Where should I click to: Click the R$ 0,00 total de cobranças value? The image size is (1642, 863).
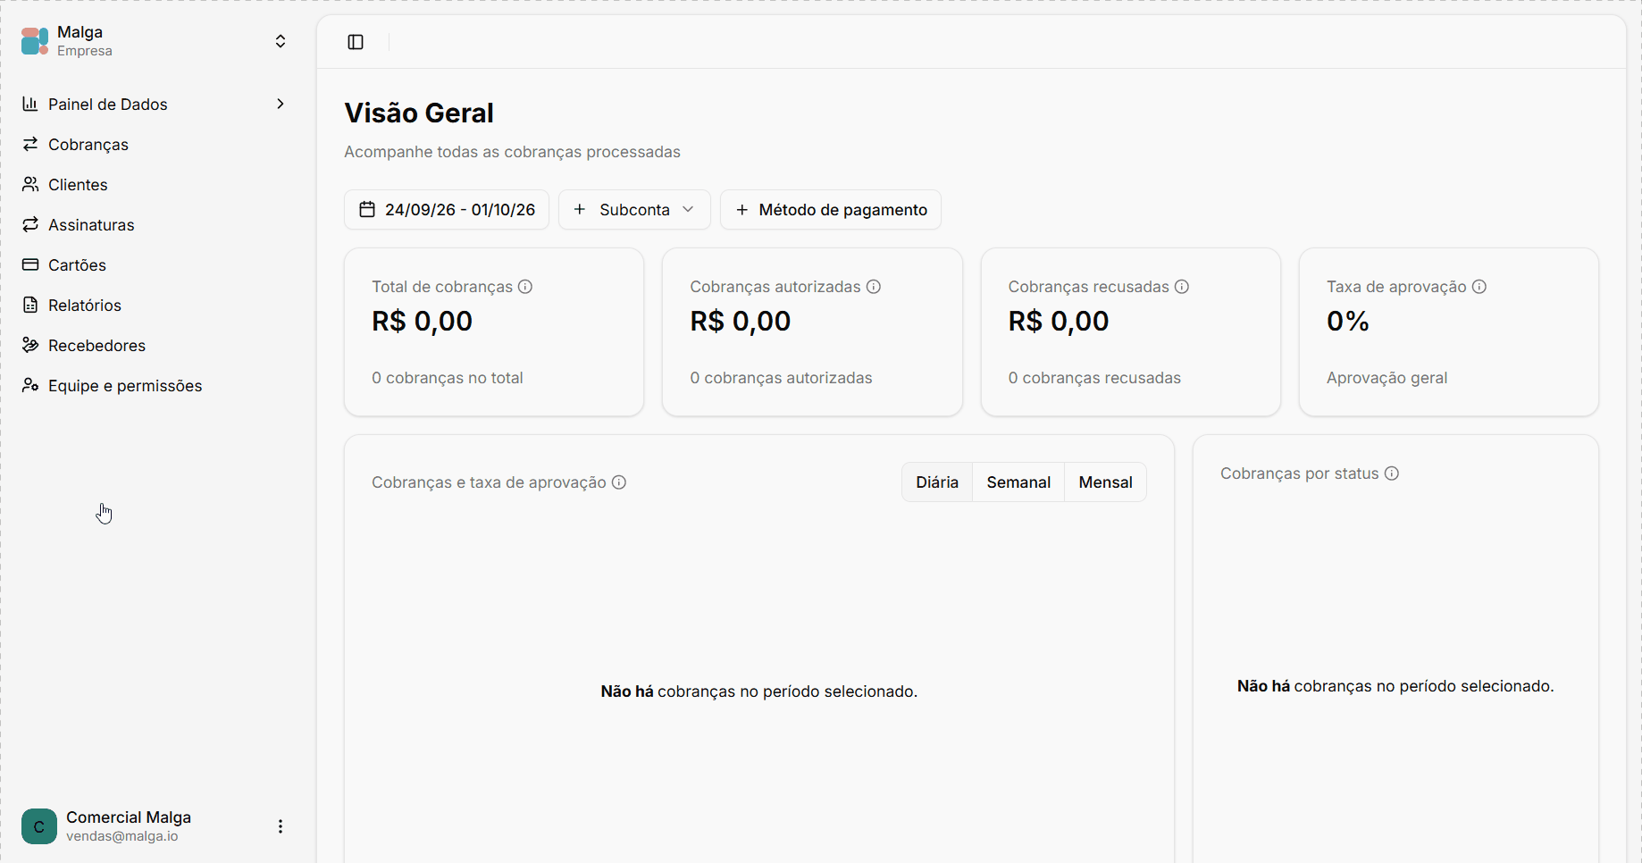423,321
